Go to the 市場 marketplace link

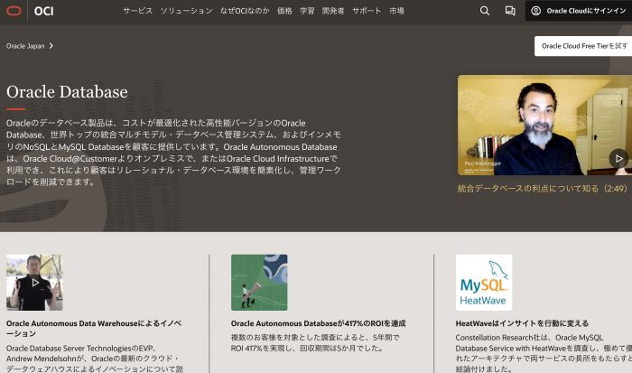[396, 11]
